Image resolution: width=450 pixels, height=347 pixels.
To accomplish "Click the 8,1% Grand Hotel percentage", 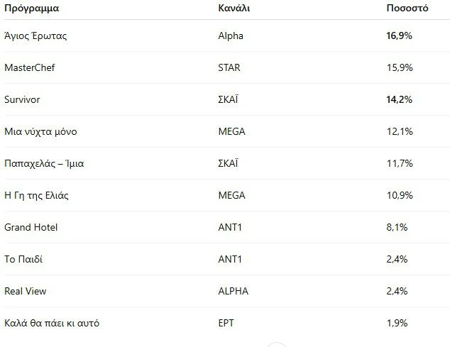I will [x=395, y=227].
